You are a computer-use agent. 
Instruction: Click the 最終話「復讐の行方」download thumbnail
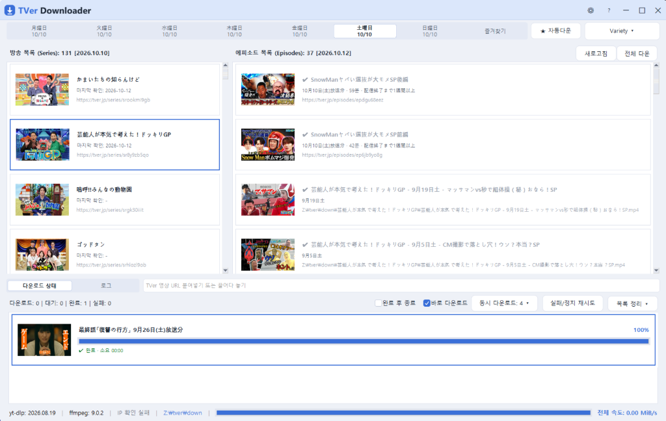coord(44,340)
